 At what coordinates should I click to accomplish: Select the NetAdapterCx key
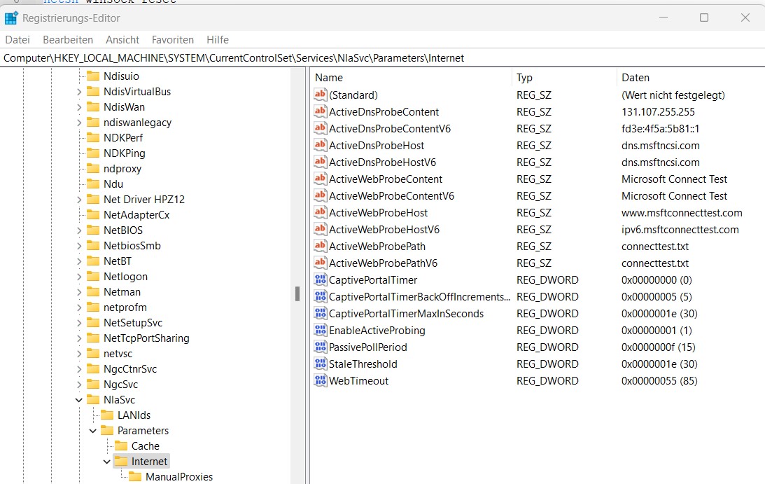pos(136,215)
